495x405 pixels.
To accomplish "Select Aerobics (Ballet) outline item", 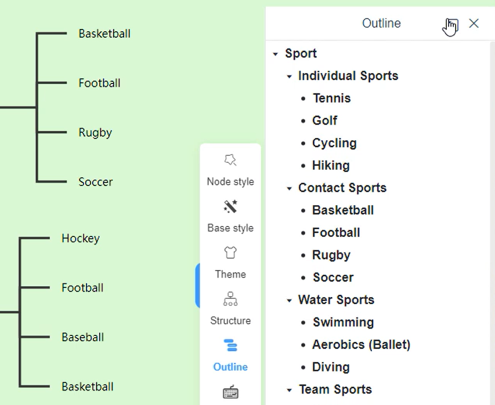I will click(x=361, y=345).
